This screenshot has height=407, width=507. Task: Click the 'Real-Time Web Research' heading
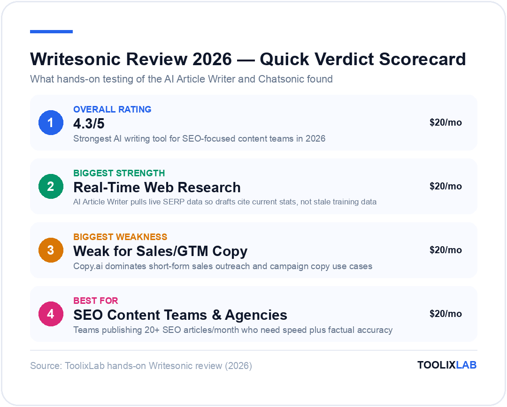click(x=157, y=188)
